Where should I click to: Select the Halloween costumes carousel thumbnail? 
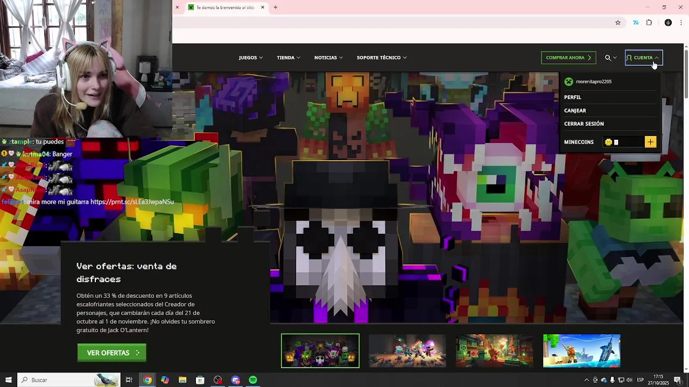320,350
